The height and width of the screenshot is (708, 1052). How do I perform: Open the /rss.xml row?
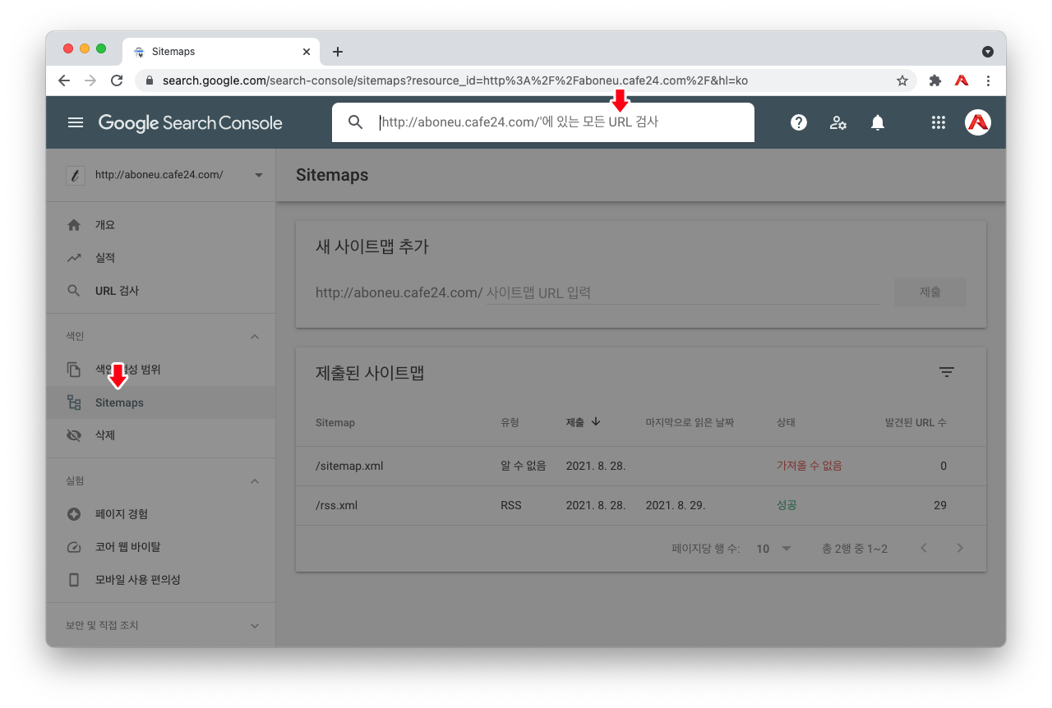click(x=641, y=505)
